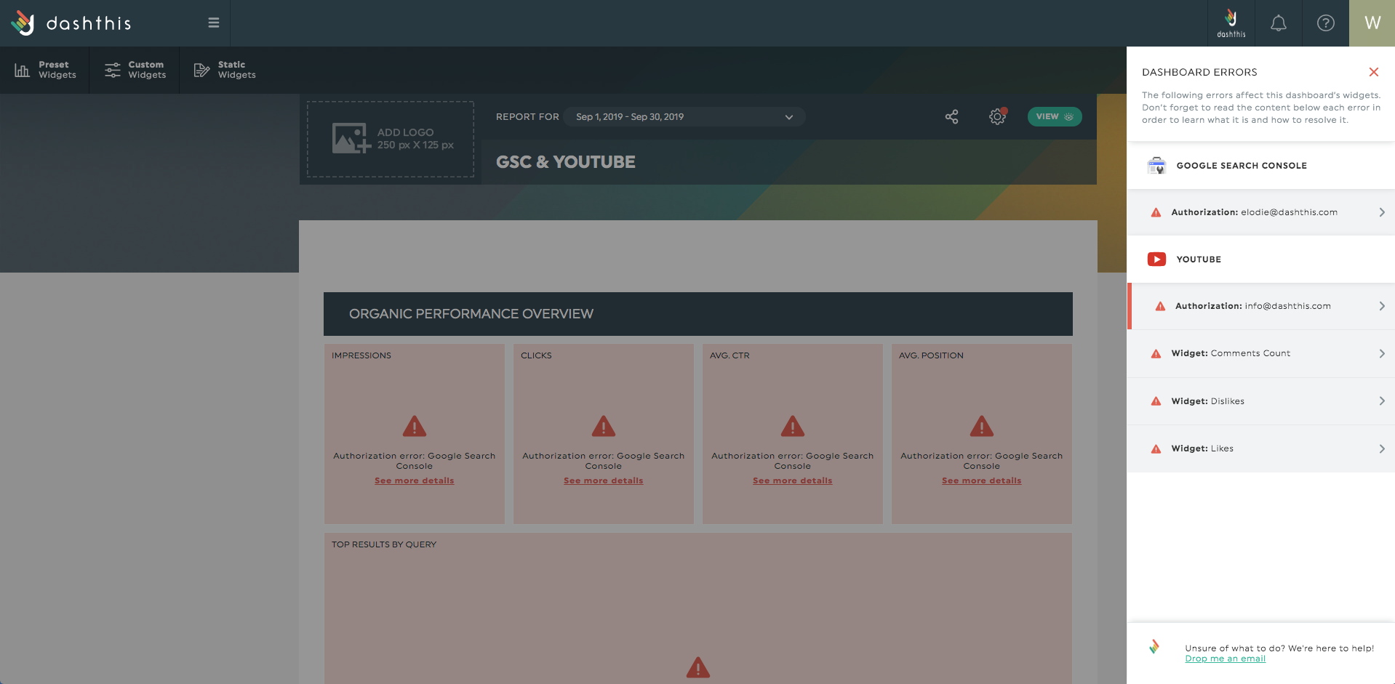The width and height of the screenshot is (1395, 684).
Task: Open the report date range dropdown
Action: pyautogui.click(x=684, y=116)
